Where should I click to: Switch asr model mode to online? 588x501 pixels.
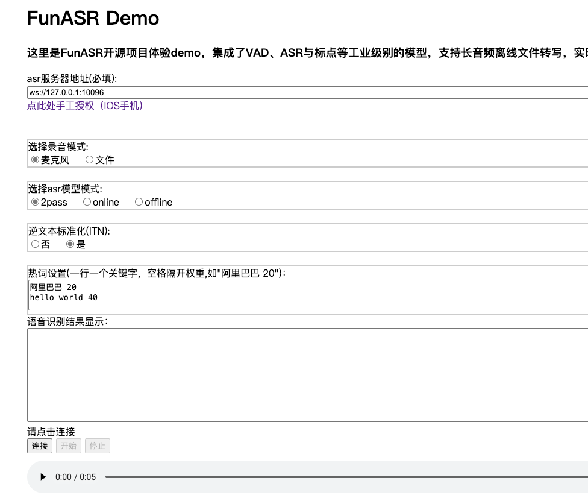coord(87,202)
